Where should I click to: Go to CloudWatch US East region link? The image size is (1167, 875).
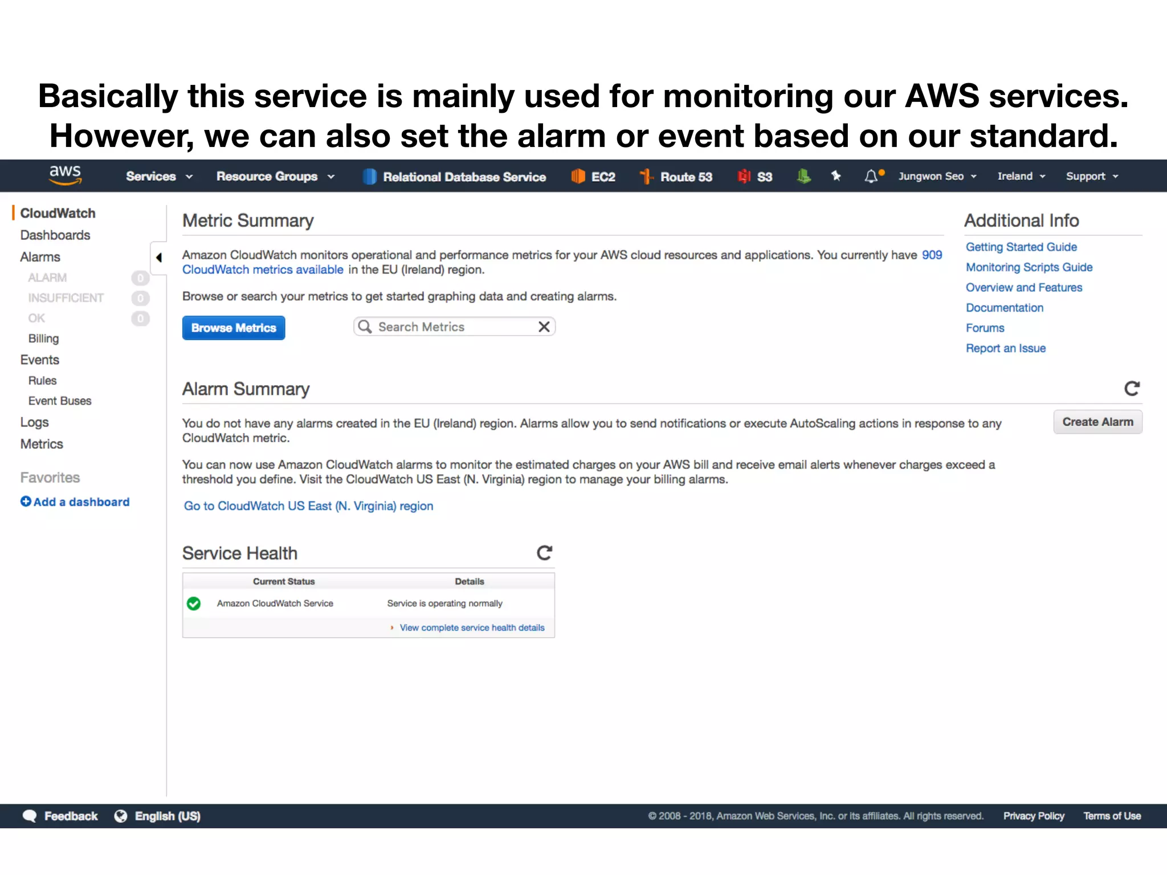pos(308,506)
